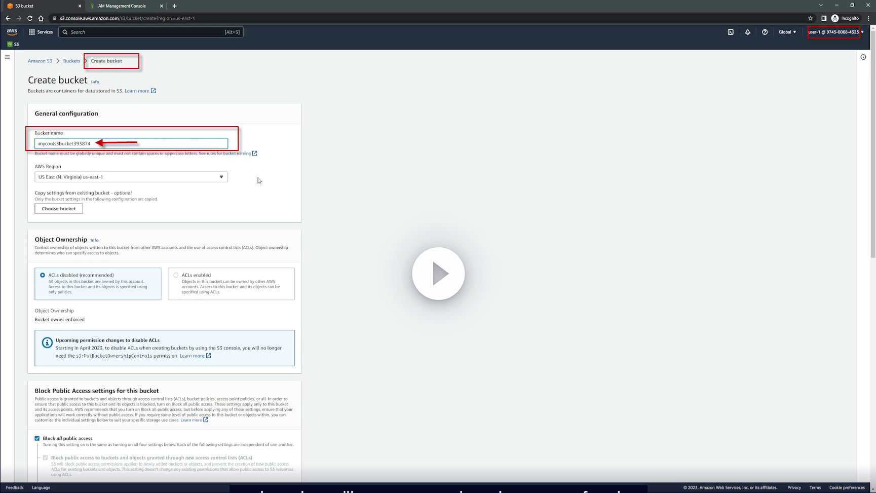Open a new browser tab
This screenshot has height=493, width=876.
(175, 6)
